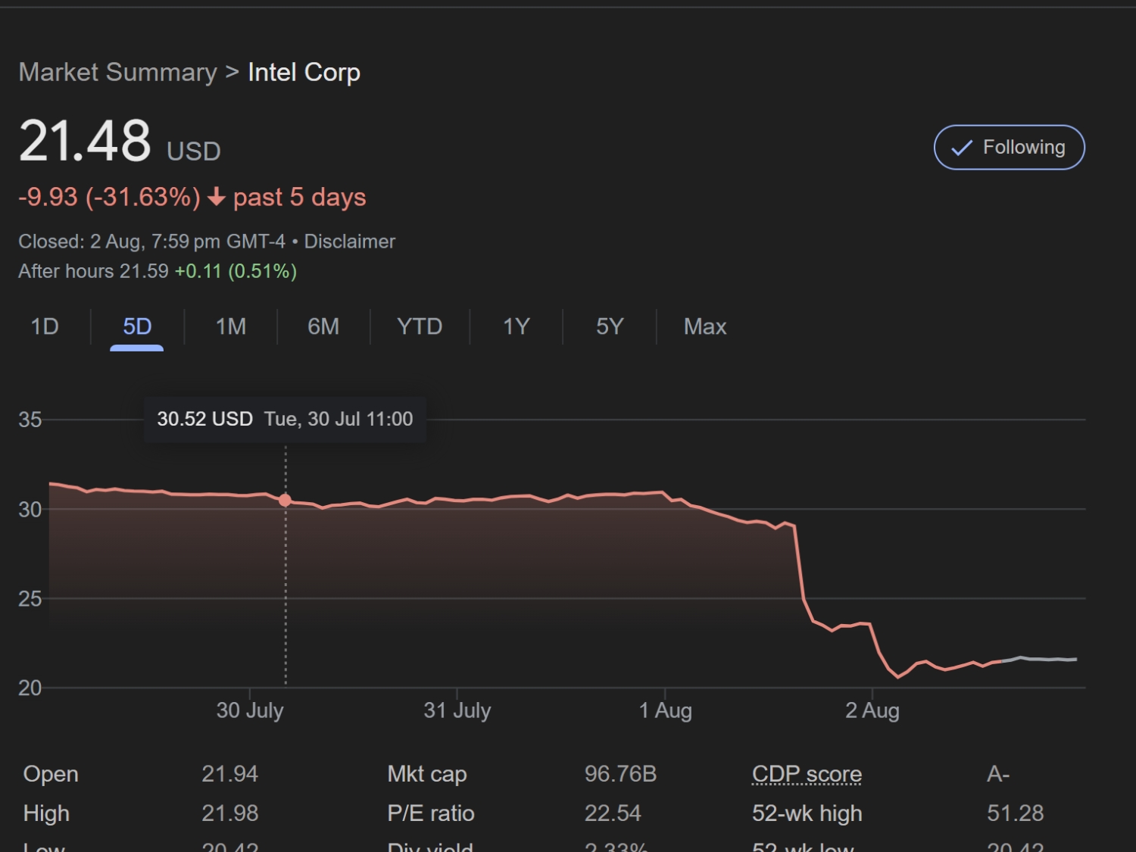Click the P/E ratio value 22.54
Viewport: 1136px width, 852px height.
tap(613, 813)
